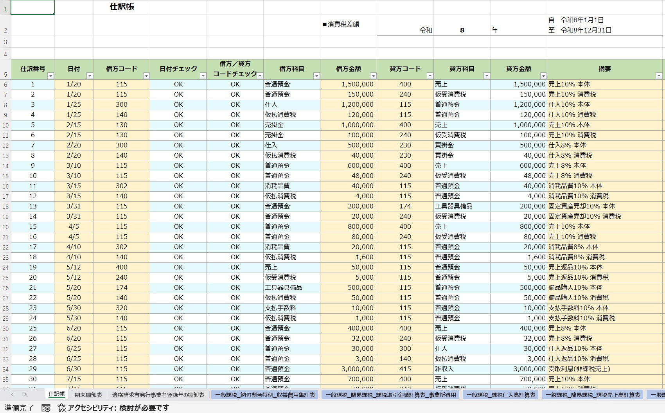Open the 貸方コード column filter dropdown
Image resolution: width=665 pixels, height=413 pixels.
coord(430,76)
